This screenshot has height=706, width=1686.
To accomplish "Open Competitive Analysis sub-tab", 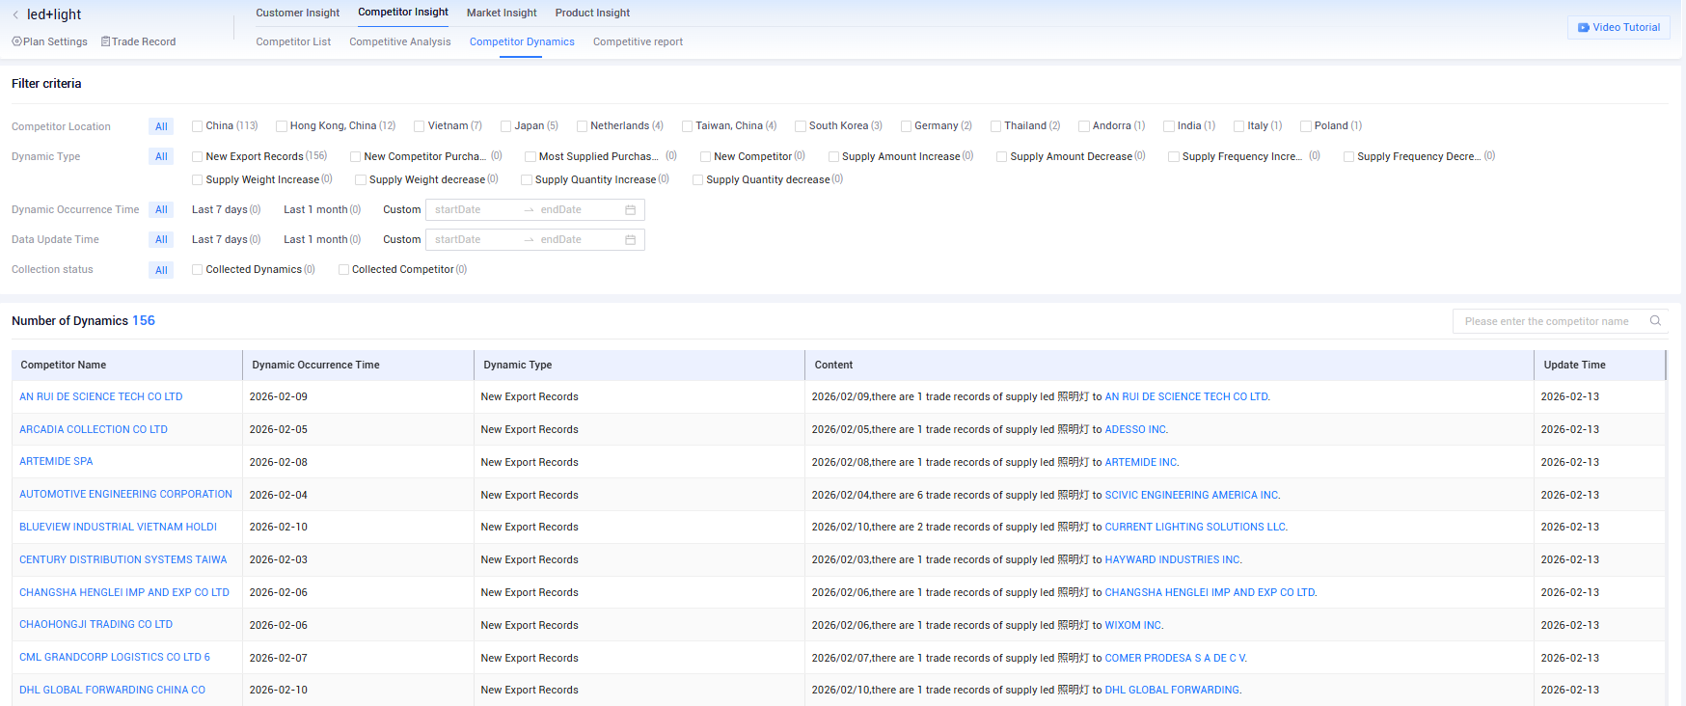I will tap(400, 41).
